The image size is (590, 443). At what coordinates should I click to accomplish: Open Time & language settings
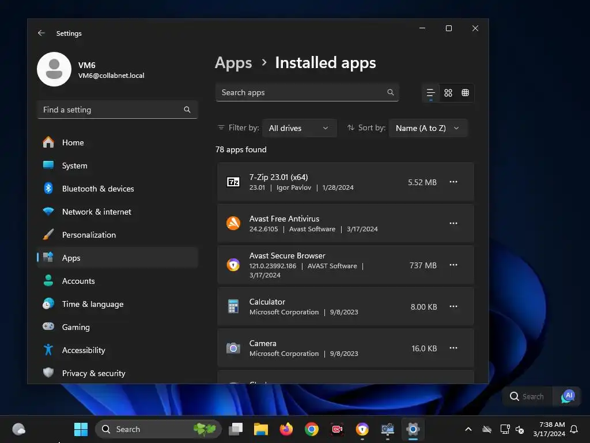point(118,304)
